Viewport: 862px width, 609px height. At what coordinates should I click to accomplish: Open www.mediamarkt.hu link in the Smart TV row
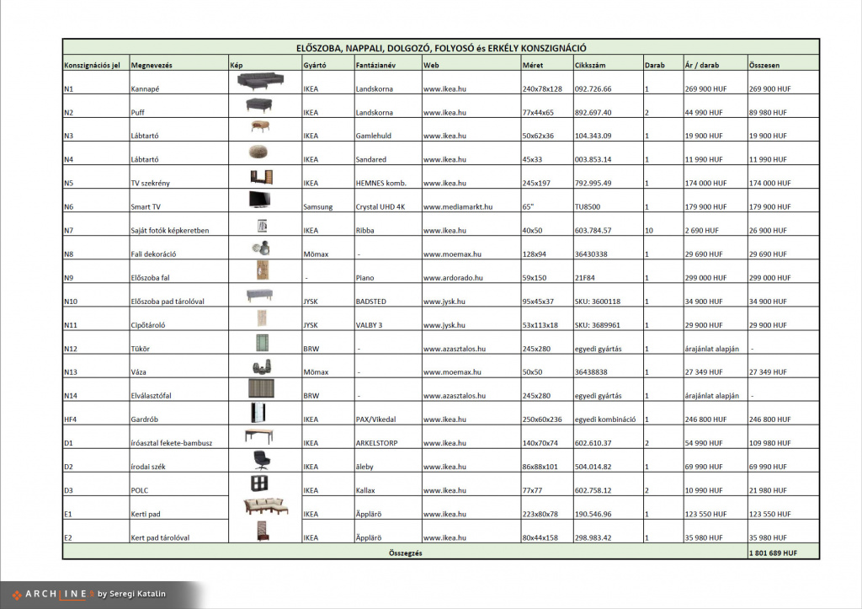click(458, 207)
